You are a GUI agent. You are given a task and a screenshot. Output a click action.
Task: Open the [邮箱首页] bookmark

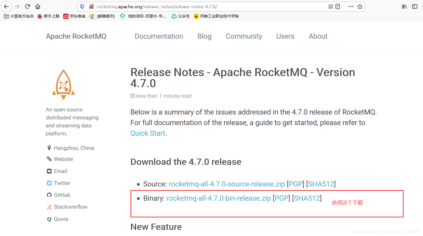click(102, 16)
